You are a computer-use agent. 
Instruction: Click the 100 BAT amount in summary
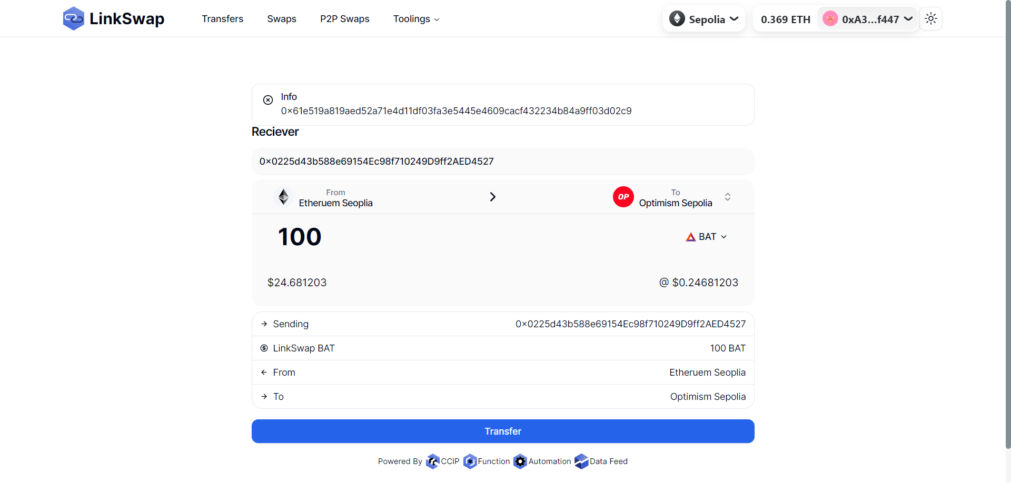tap(728, 348)
